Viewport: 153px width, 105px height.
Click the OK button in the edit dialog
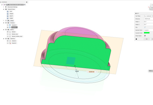pos(146,39)
